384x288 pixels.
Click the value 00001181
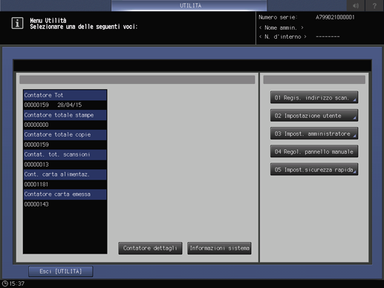point(36,184)
